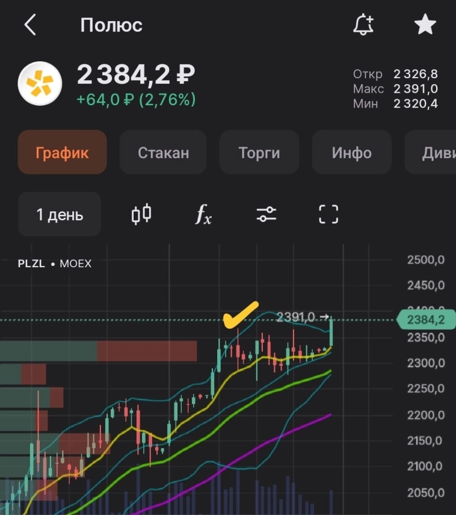Screen dimensions: 456x515
Task: Toggle the favorite star for Полюс
Action: pyautogui.click(x=425, y=25)
